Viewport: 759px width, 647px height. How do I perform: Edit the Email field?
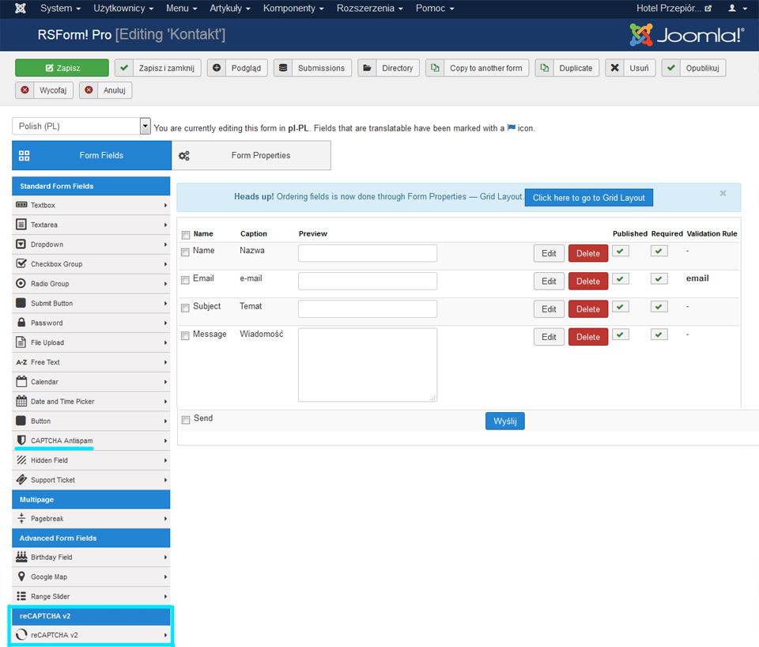pos(549,281)
